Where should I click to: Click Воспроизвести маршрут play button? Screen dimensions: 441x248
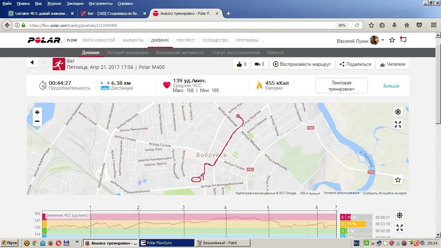pyautogui.click(x=302, y=64)
